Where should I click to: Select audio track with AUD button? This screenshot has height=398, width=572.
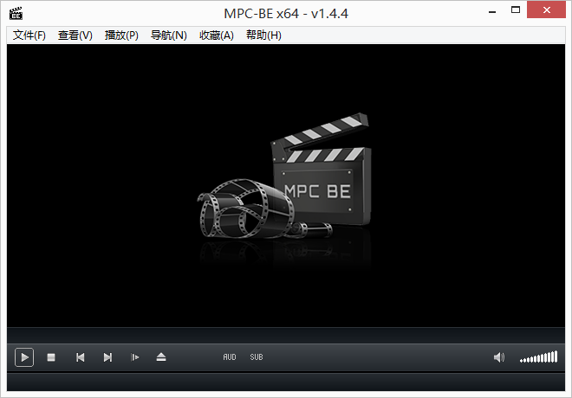tap(230, 357)
